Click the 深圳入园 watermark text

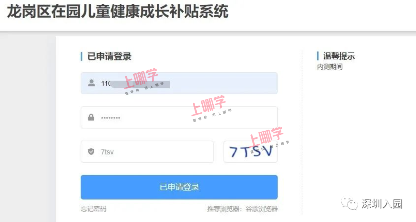click(x=382, y=204)
